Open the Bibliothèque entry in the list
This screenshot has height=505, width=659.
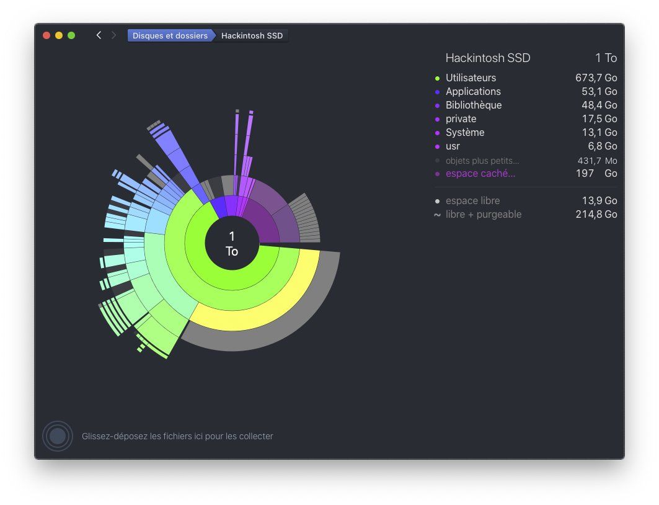tap(473, 105)
